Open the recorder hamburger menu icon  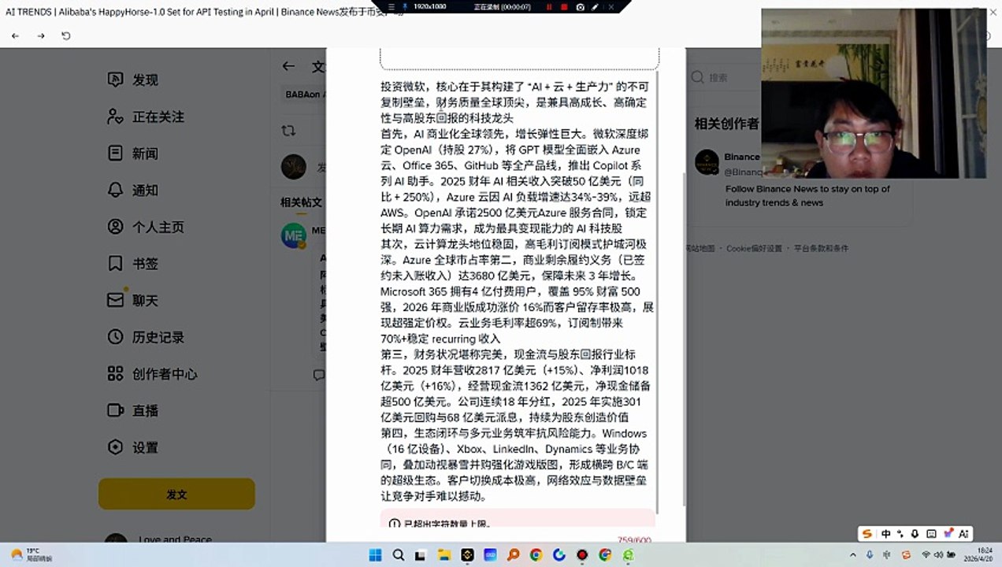coord(392,7)
